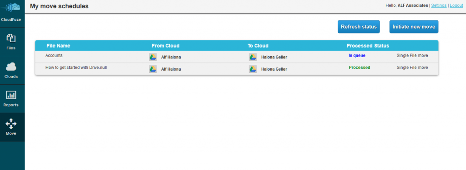This screenshot has height=170, width=466.
Task: Click Google Drive icon beside Halona Geller in Accounts row
Action: click(x=253, y=57)
